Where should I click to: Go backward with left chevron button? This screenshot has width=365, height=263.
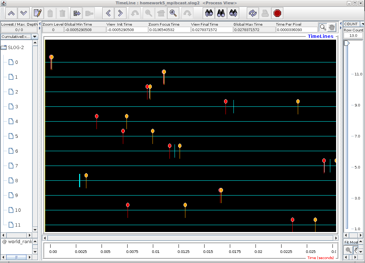coord(108,13)
